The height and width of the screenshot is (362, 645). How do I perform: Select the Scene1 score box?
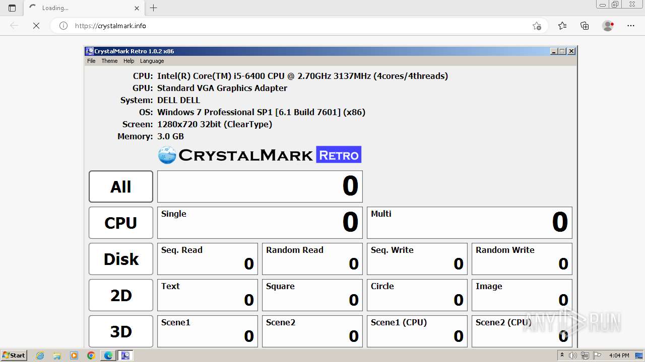tap(208, 331)
